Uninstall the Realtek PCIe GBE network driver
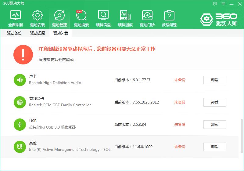This screenshot has height=171, width=244. 214,102
